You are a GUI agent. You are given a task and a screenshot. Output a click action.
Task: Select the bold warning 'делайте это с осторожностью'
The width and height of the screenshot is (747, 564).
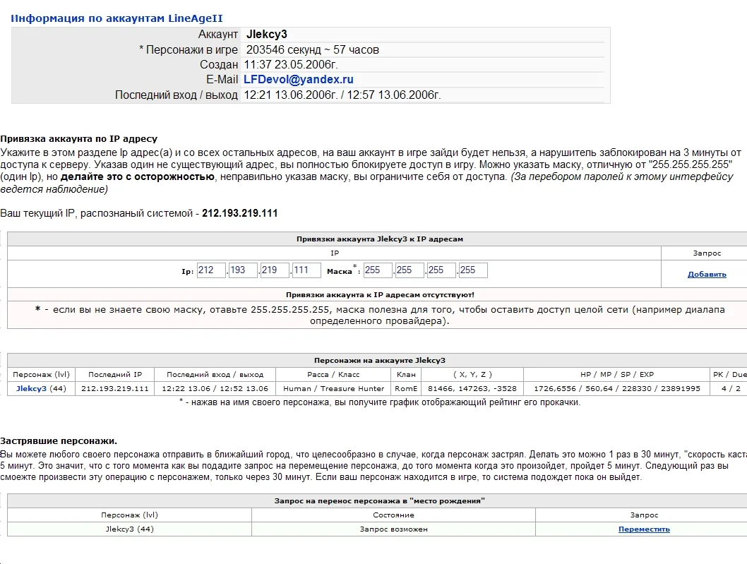[x=138, y=176]
